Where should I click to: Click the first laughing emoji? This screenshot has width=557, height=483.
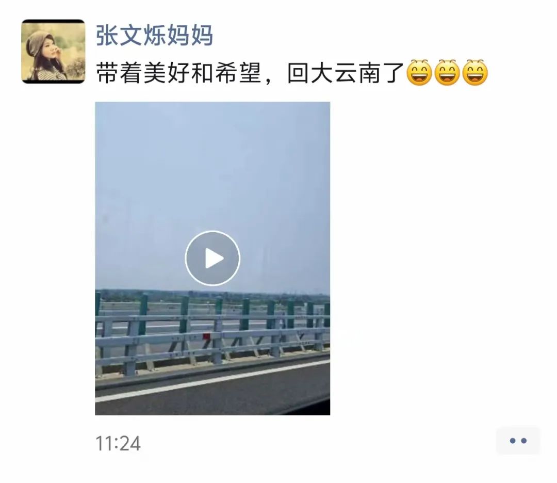click(419, 73)
